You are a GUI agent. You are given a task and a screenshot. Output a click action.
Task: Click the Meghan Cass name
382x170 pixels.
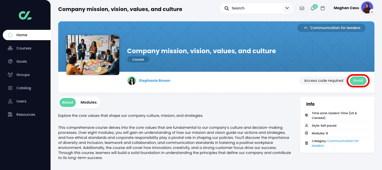click(x=346, y=8)
